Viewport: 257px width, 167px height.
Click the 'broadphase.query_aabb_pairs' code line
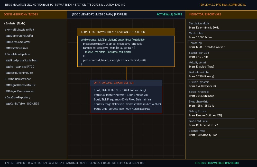click(113, 44)
